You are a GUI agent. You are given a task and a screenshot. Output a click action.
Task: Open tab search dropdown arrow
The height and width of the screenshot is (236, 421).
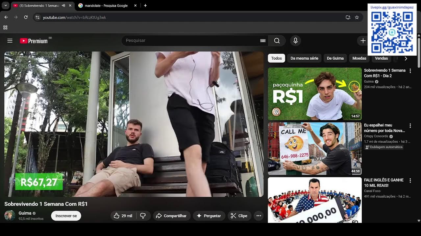coord(6,6)
